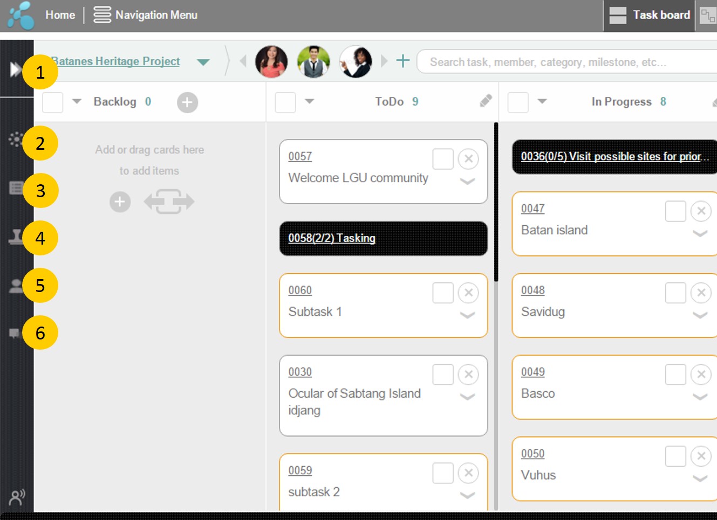Check the box on Subtask 1 card
The image size is (717, 520).
click(x=443, y=293)
